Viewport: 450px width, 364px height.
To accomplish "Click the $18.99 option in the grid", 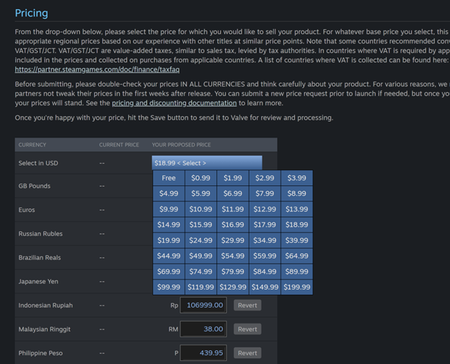I will 296,225.
